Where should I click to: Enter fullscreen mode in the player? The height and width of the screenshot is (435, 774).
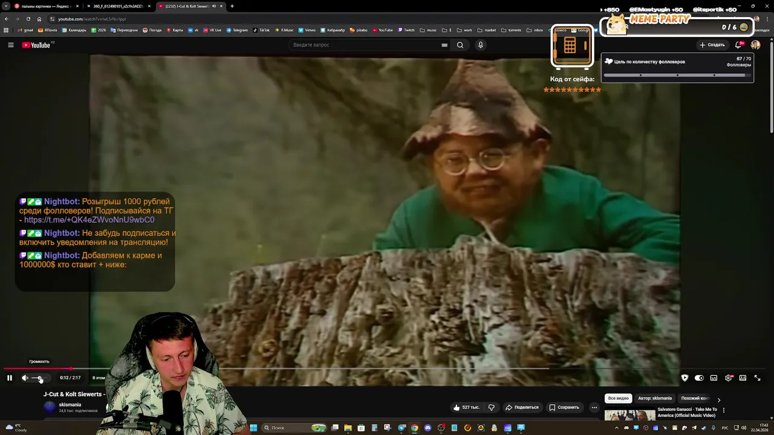(757, 378)
